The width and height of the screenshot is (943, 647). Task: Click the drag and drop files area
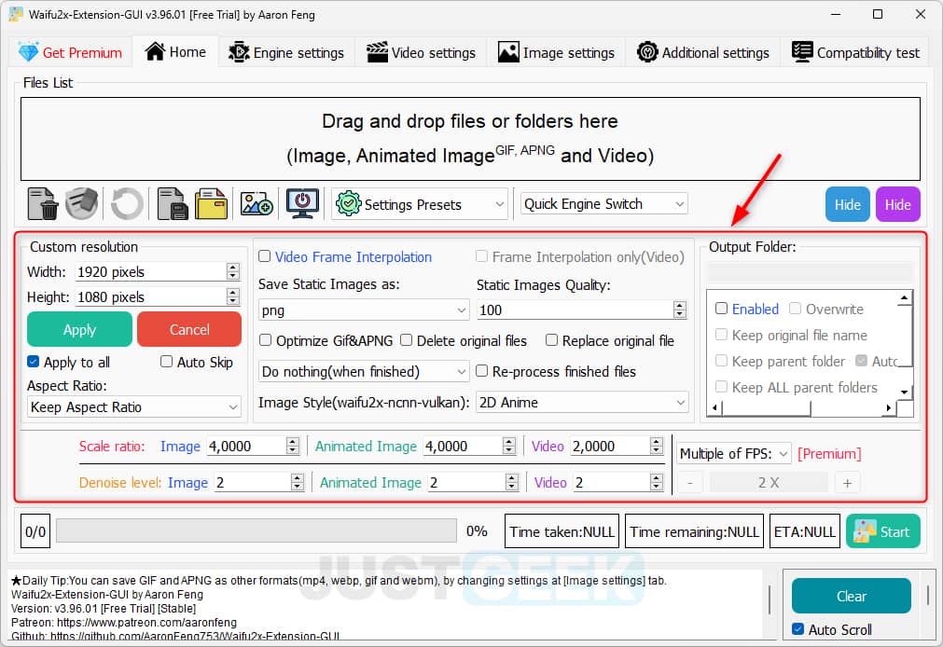pos(470,139)
